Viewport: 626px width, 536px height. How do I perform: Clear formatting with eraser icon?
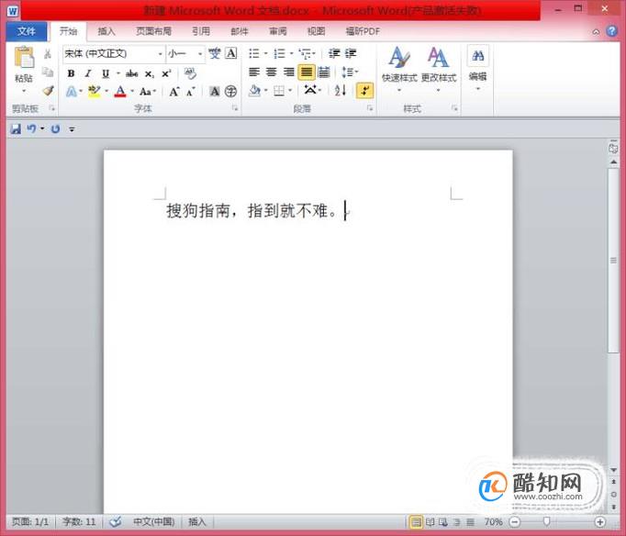pos(190,73)
